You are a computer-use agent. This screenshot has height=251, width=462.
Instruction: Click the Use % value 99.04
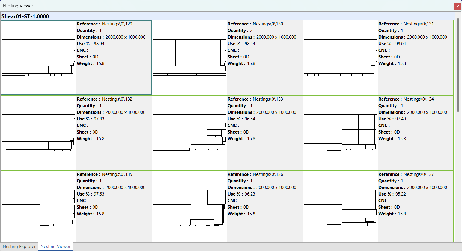click(401, 44)
